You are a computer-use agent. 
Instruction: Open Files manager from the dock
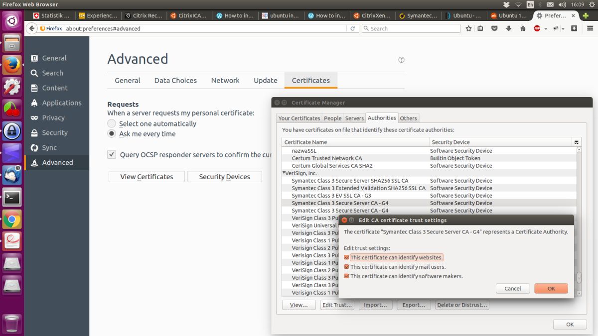pyautogui.click(x=12, y=43)
